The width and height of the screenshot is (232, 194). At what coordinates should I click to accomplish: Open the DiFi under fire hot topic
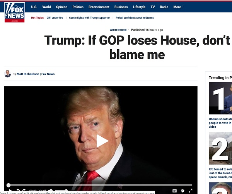point(55,18)
